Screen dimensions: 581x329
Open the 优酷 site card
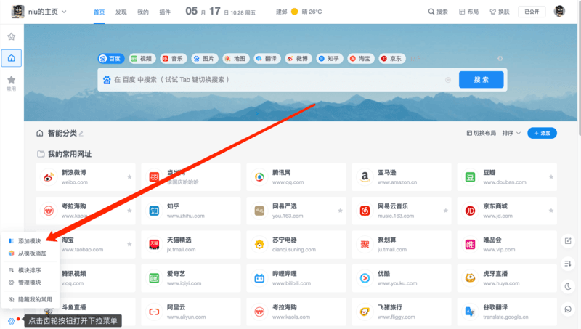(402, 278)
